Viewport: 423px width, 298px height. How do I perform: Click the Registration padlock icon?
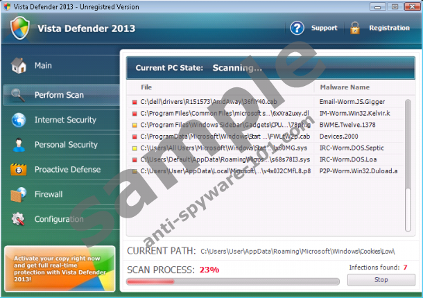click(355, 28)
